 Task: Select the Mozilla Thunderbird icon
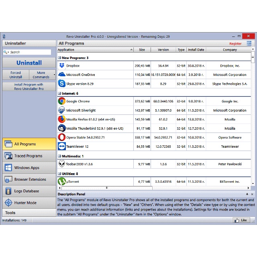click(62, 128)
